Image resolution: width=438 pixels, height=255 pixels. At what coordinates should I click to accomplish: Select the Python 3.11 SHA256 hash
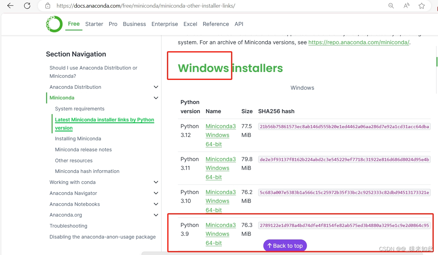344,160
